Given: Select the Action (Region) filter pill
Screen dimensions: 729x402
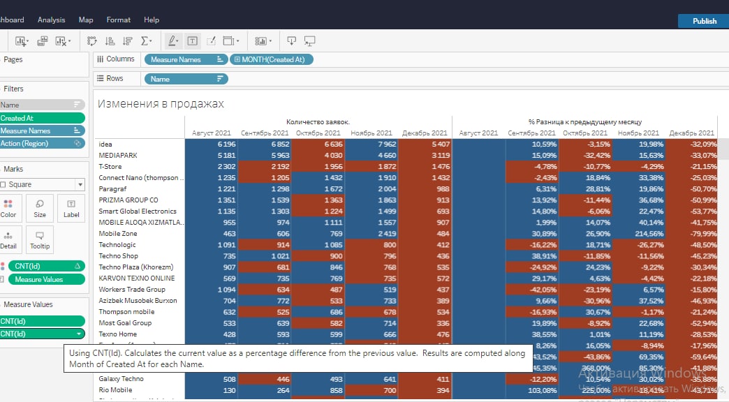Looking at the screenshot, I should [x=43, y=144].
